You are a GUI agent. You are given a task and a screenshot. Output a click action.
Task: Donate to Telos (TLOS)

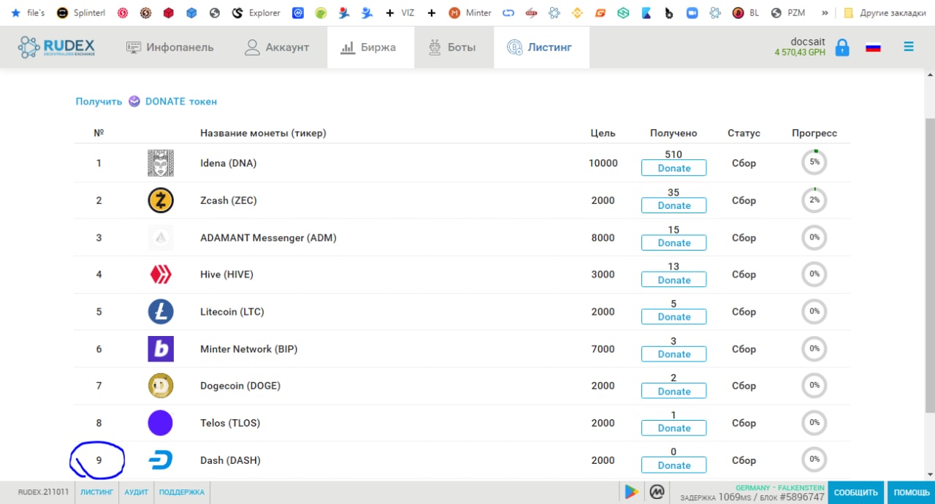click(673, 428)
